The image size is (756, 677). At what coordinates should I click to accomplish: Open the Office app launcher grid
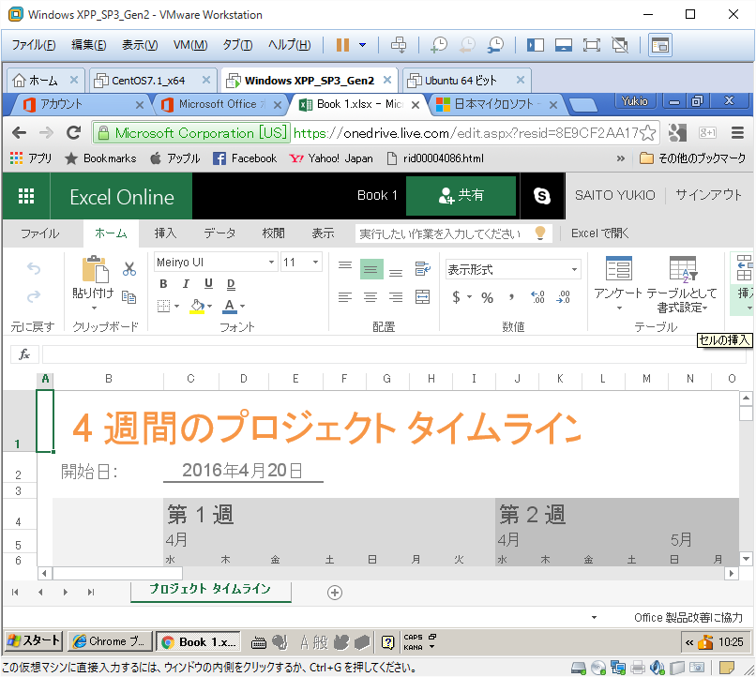26,196
